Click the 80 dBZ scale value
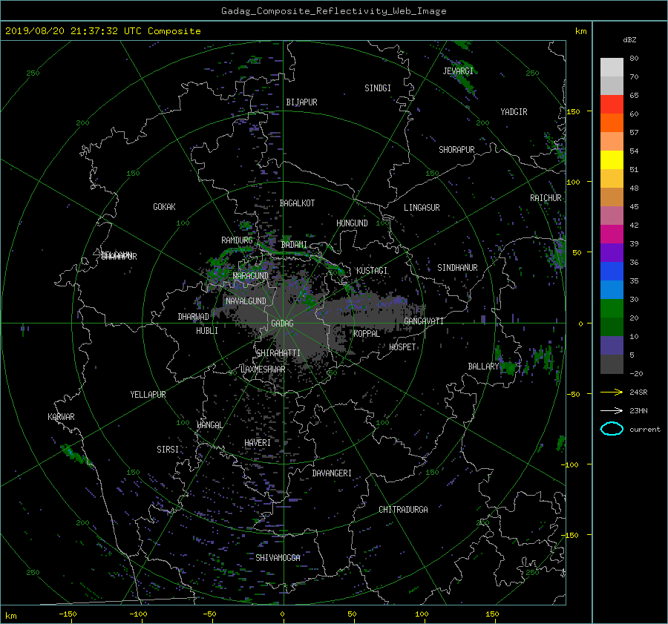 click(634, 59)
